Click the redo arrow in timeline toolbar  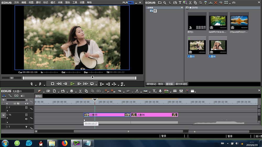pos(128,91)
